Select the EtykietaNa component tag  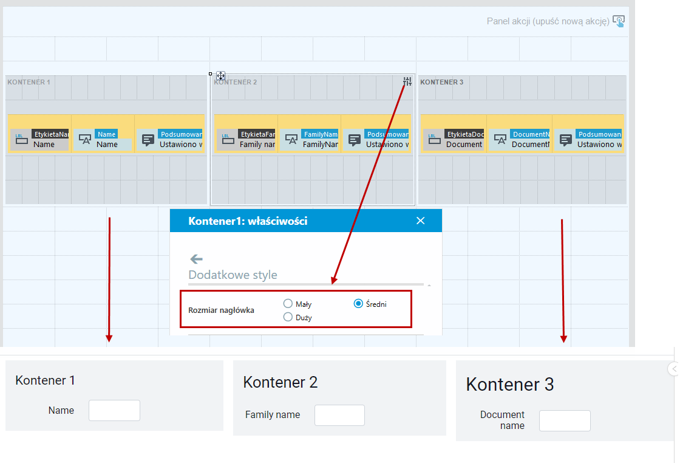click(x=51, y=134)
